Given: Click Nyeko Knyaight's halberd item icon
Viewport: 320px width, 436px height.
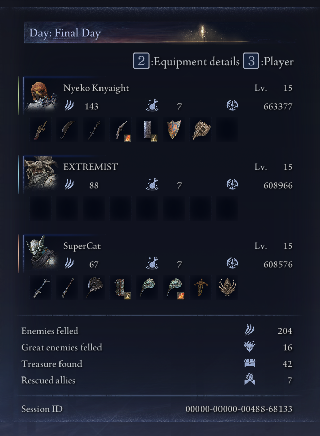Looking at the screenshot, I should click(41, 130).
